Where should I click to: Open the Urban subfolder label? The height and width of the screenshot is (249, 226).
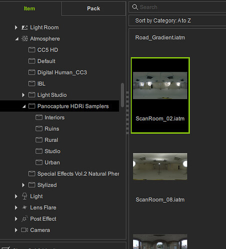pos(52,163)
